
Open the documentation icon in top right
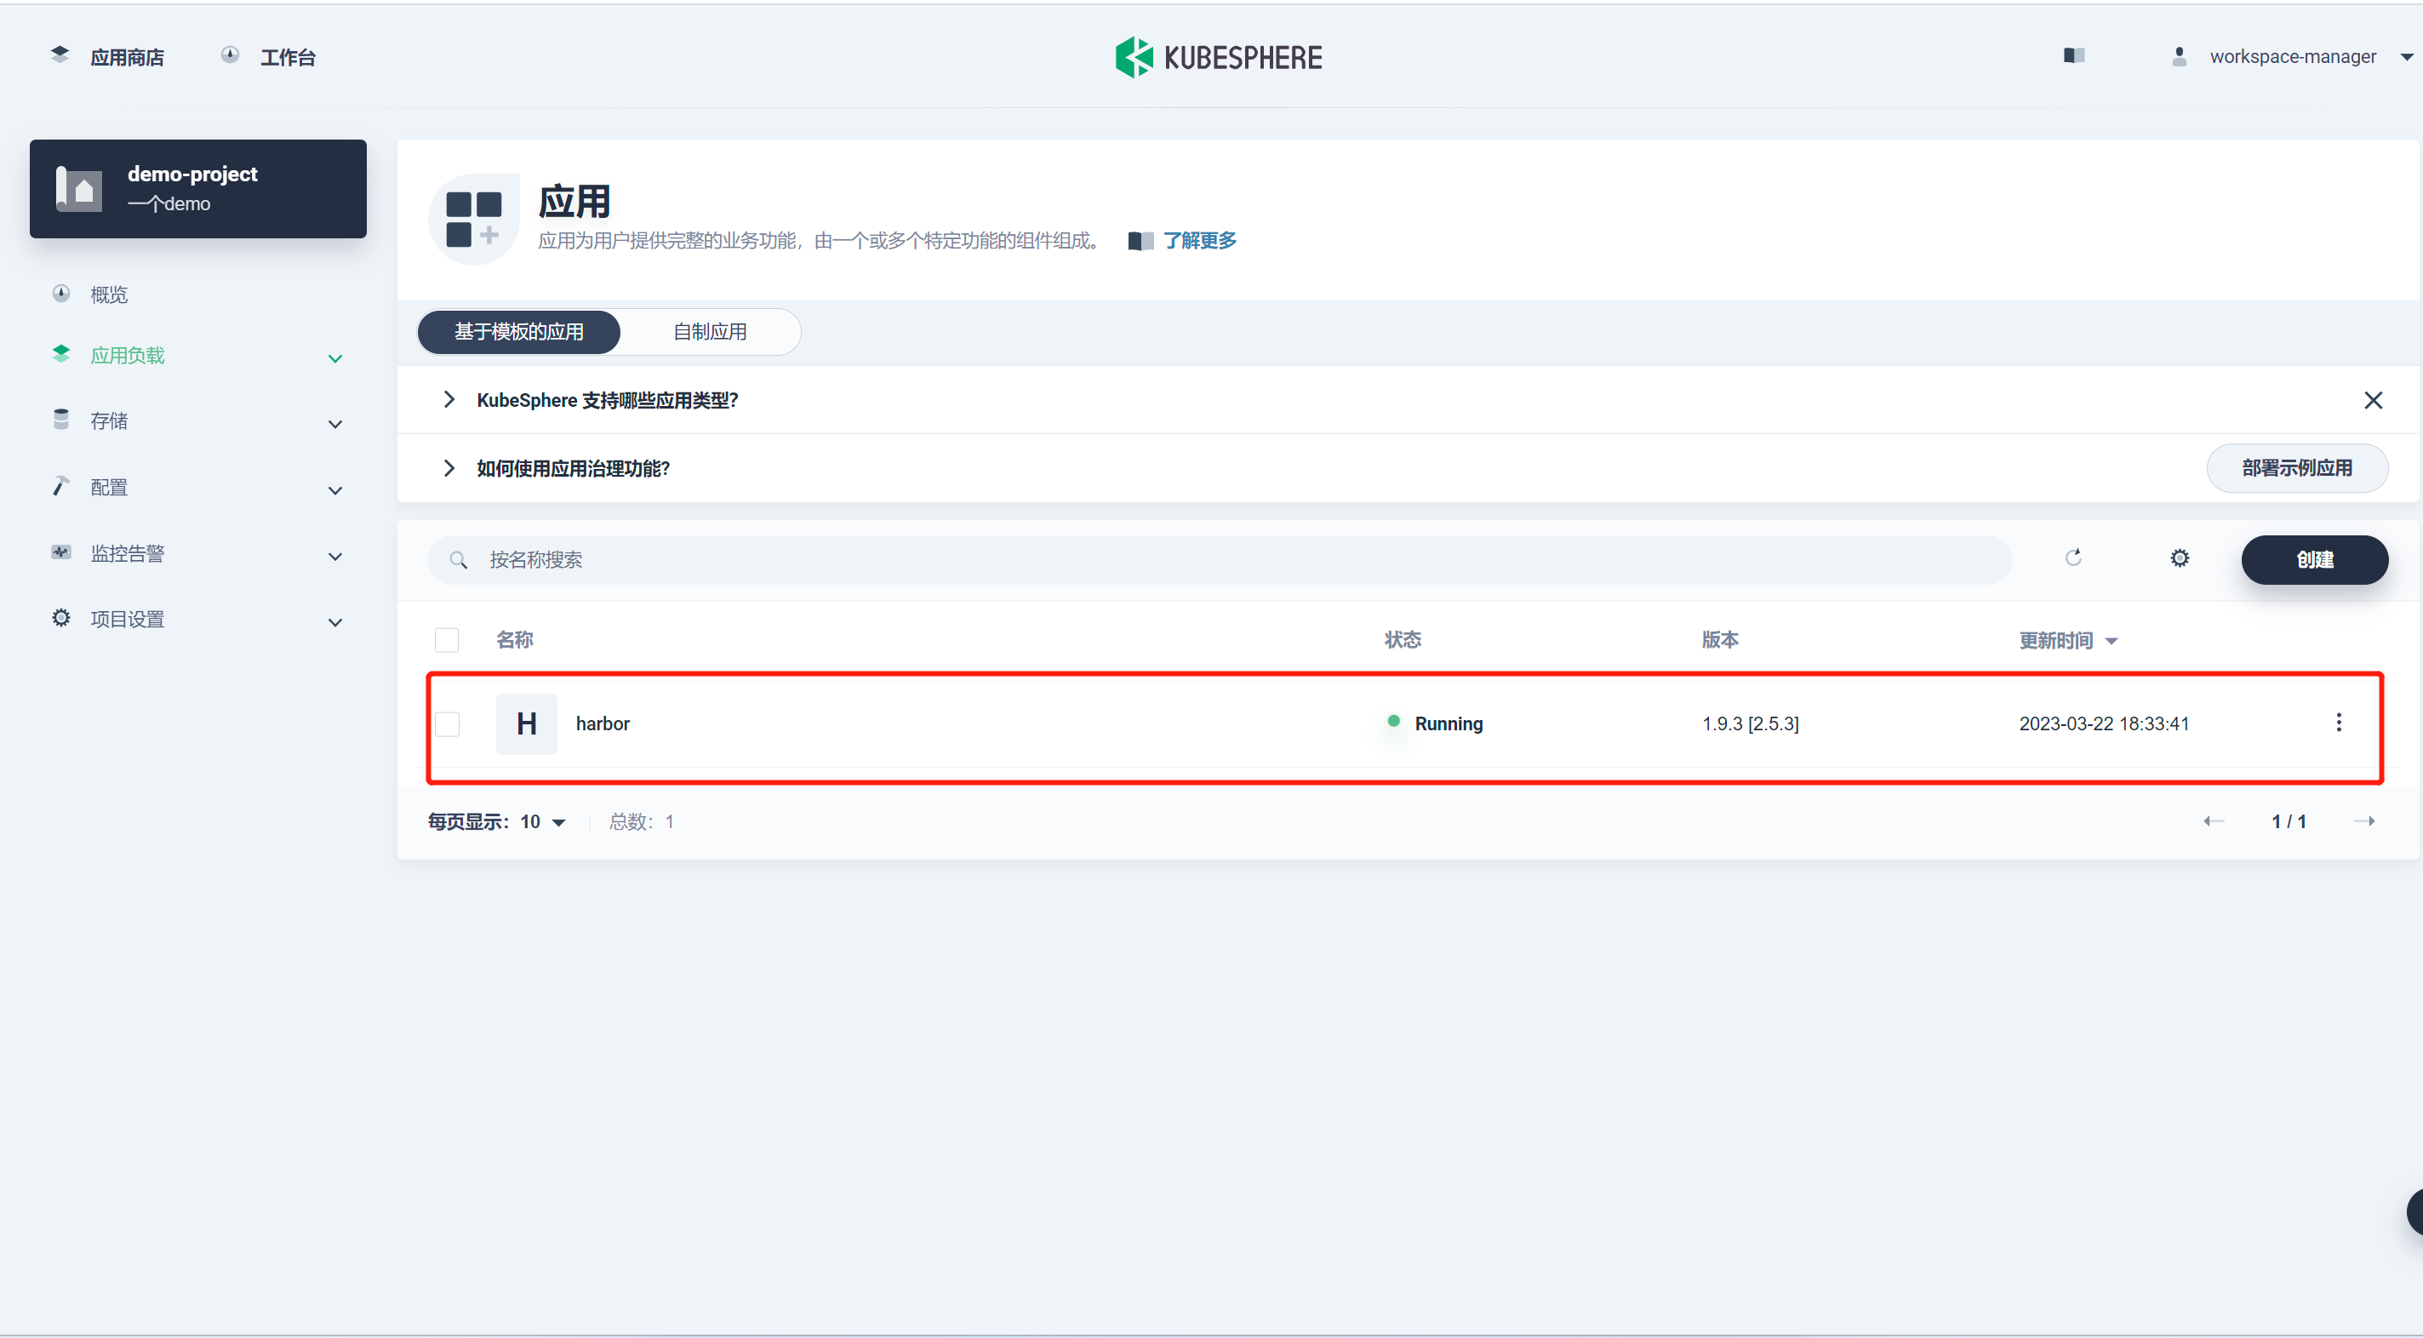coord(2074,55)
